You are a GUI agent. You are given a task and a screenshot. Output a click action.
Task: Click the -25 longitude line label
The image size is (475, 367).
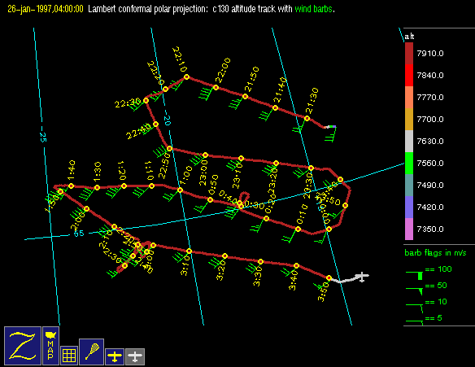[43, 138]
